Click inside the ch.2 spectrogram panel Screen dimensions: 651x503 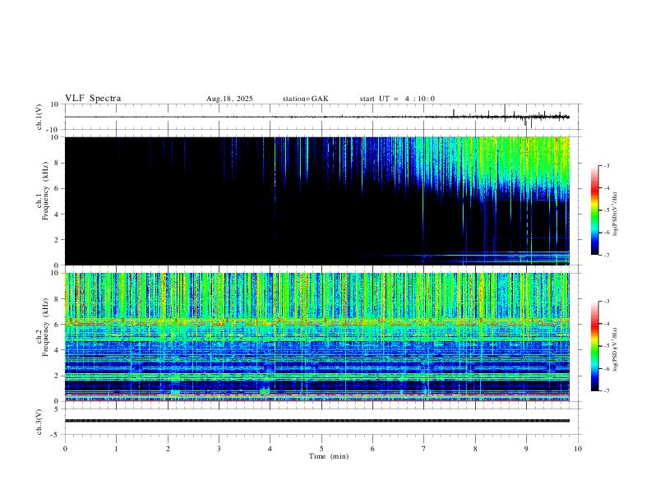click(317, 337)
